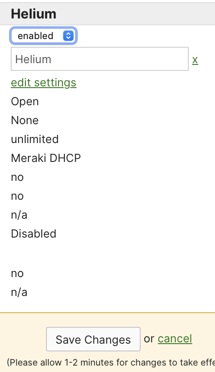Click the no value beneath Disabled
The width and height of the screenshot is (215, 372).
(17, 274)
